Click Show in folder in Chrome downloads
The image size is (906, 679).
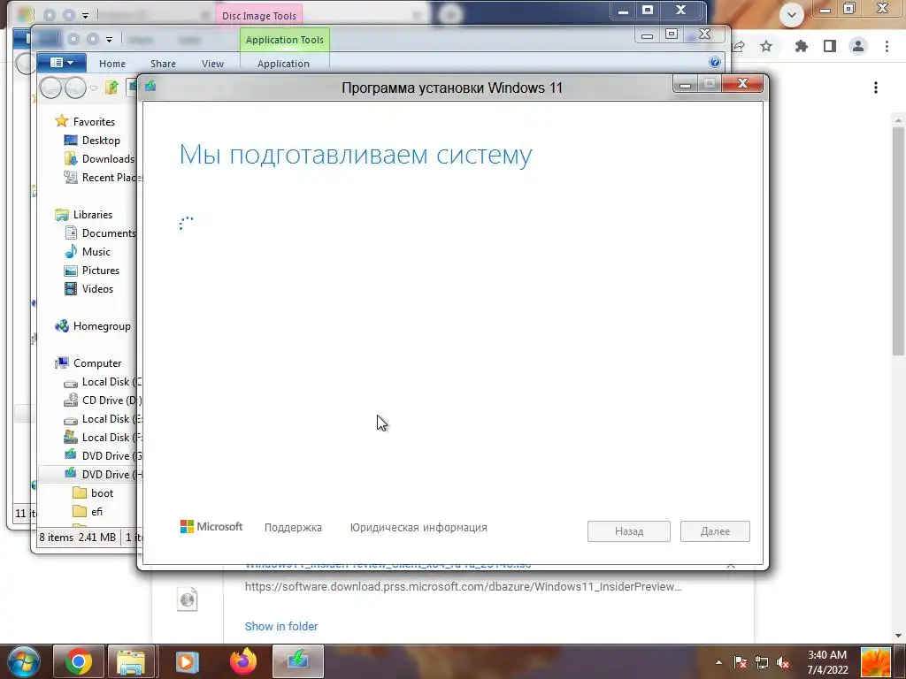coord(280,627)
